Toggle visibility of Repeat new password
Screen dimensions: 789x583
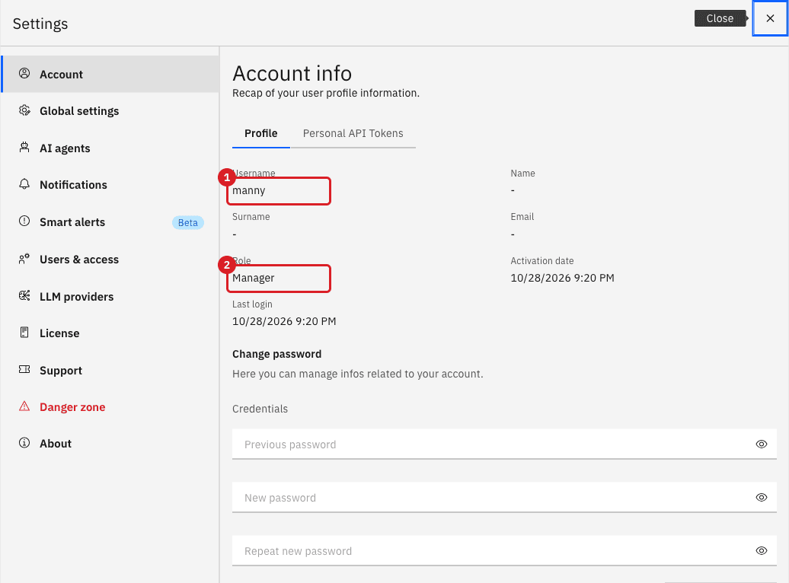click(x=762, y=551)
